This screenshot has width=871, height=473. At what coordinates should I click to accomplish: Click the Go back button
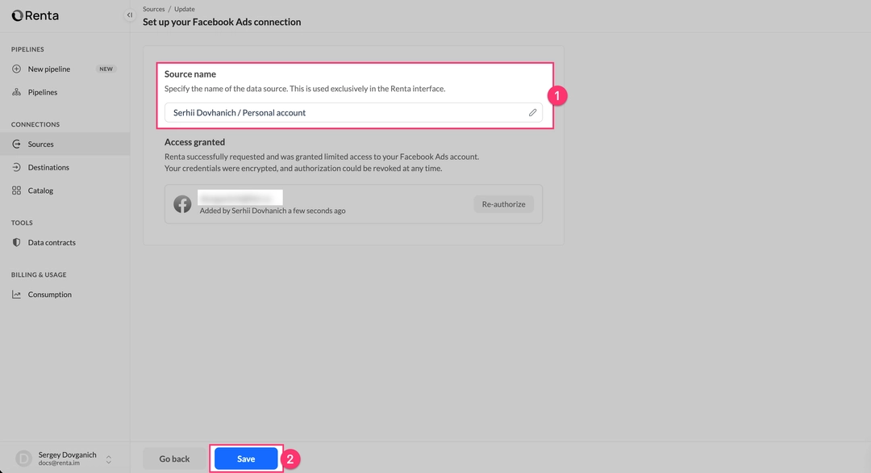174,458
